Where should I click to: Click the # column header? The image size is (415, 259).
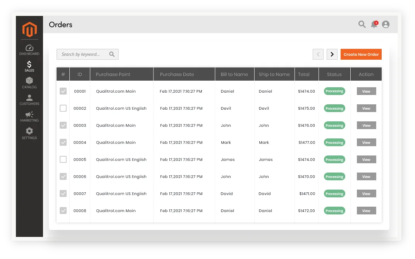click(x=63, y=74)
